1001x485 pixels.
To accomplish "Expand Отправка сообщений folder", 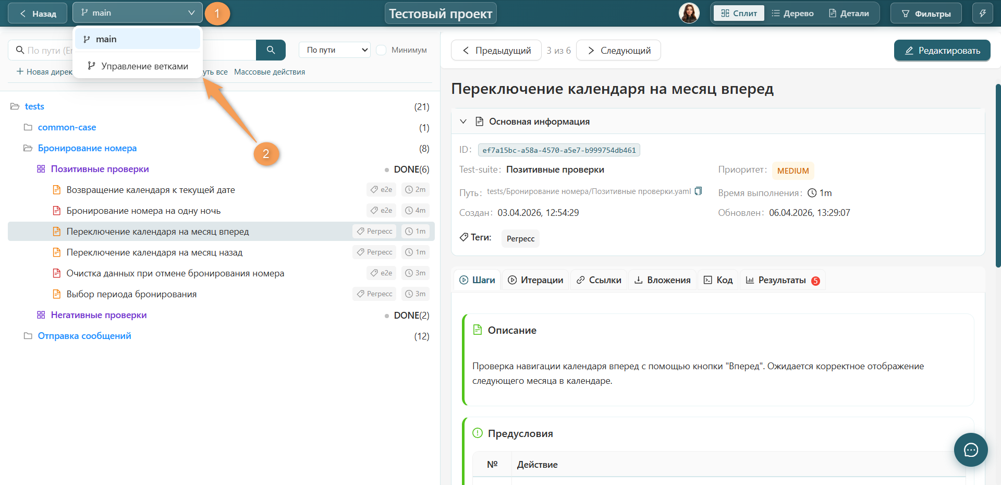I will coord(84,336).
